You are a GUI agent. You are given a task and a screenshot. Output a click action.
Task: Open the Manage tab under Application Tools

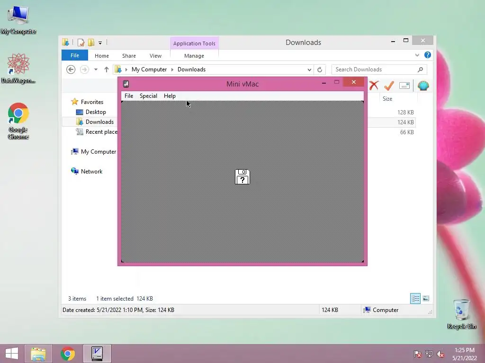click(194, 56)
